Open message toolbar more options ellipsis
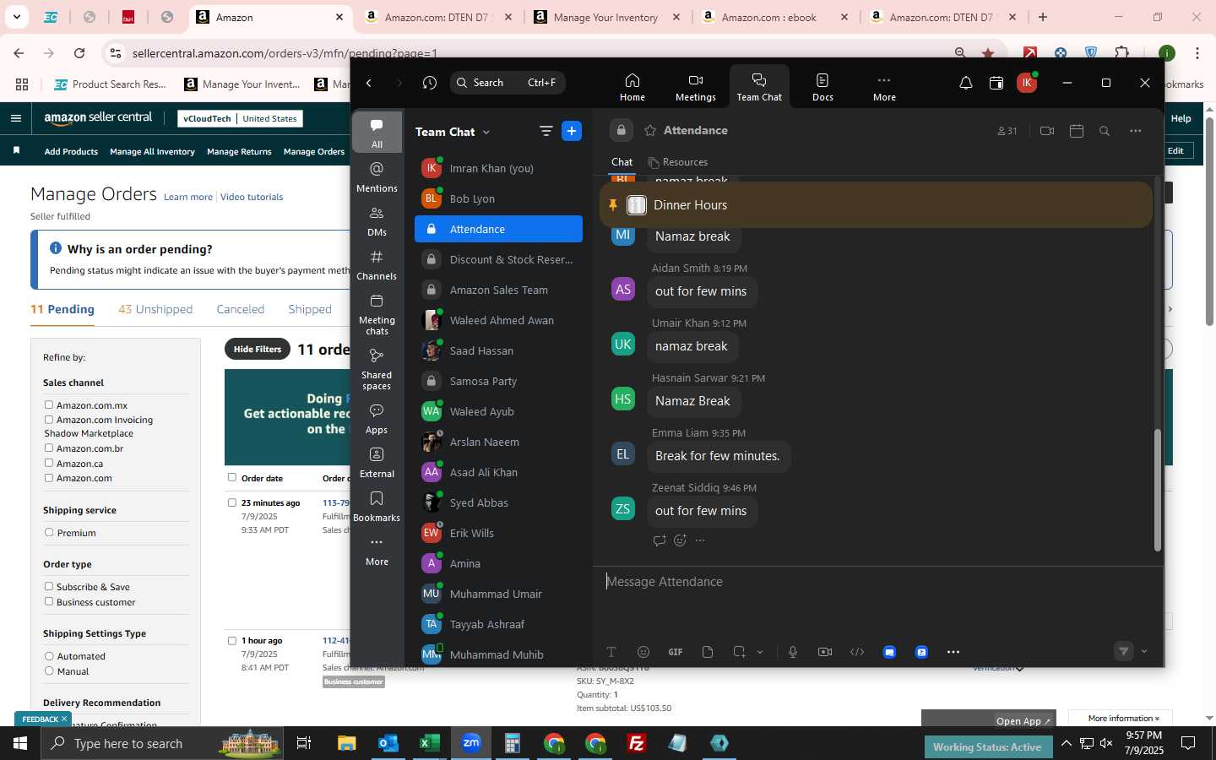 point(953,652)
